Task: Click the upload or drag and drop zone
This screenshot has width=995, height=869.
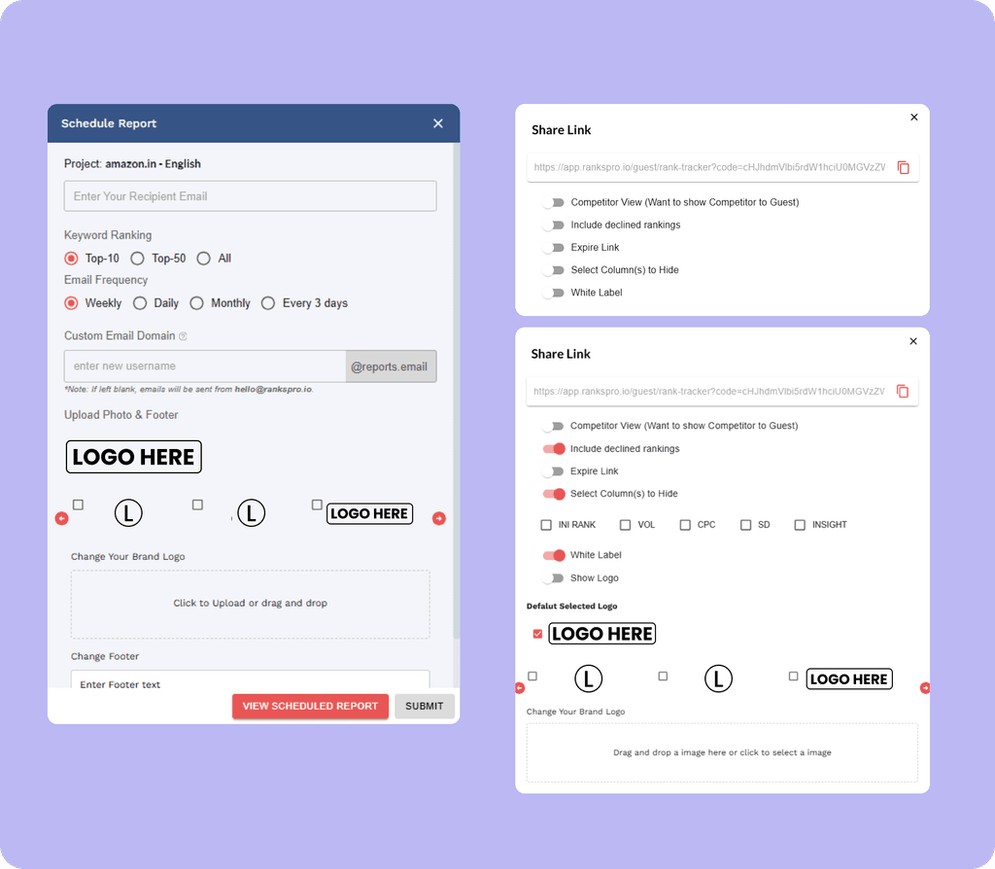Action: coord(250,604)
